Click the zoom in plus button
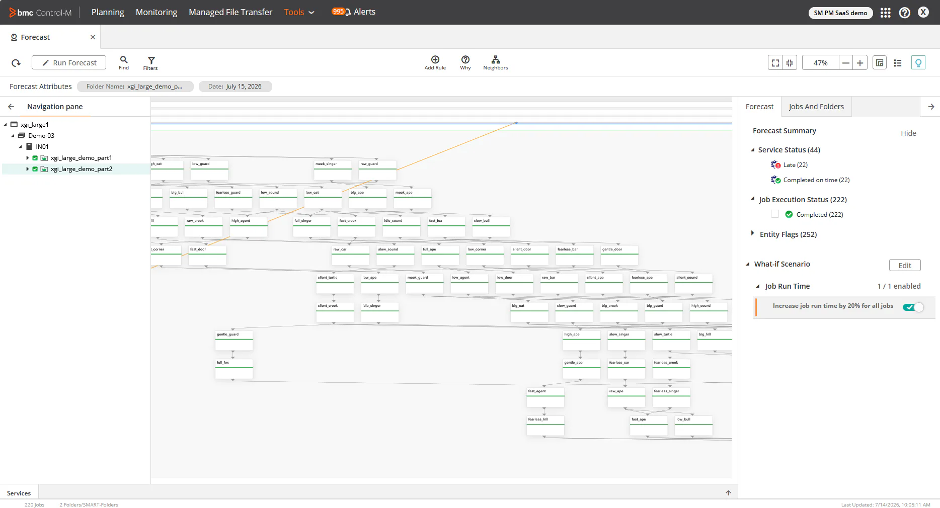This screenshot has width=940, height=508. pos(860,63)
